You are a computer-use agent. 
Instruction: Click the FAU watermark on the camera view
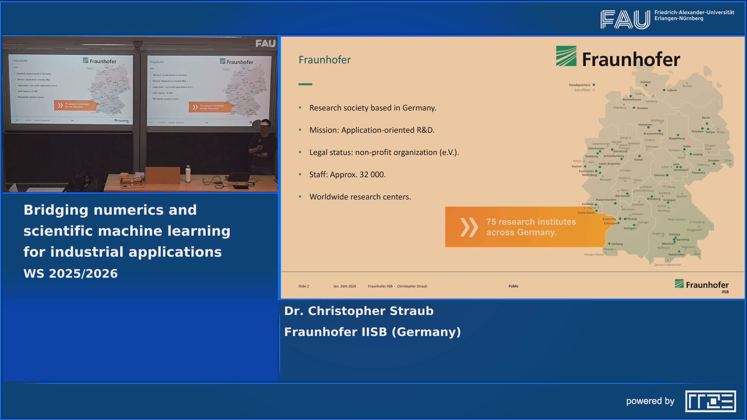[x=265, y=44]
